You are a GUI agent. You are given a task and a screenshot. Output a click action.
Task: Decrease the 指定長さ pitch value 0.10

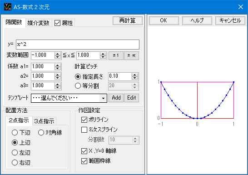pos(135,78)
